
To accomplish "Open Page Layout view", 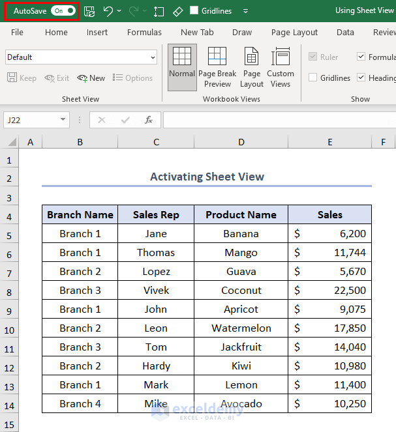I will [x=252, y=66].
